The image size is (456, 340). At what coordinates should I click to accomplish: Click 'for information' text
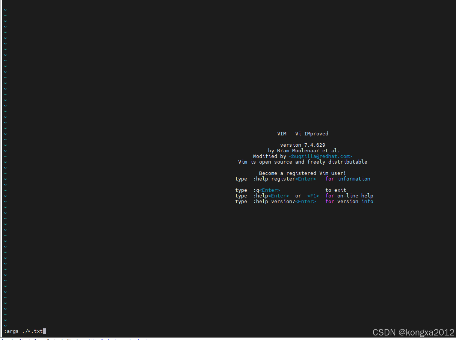(348, 179)
